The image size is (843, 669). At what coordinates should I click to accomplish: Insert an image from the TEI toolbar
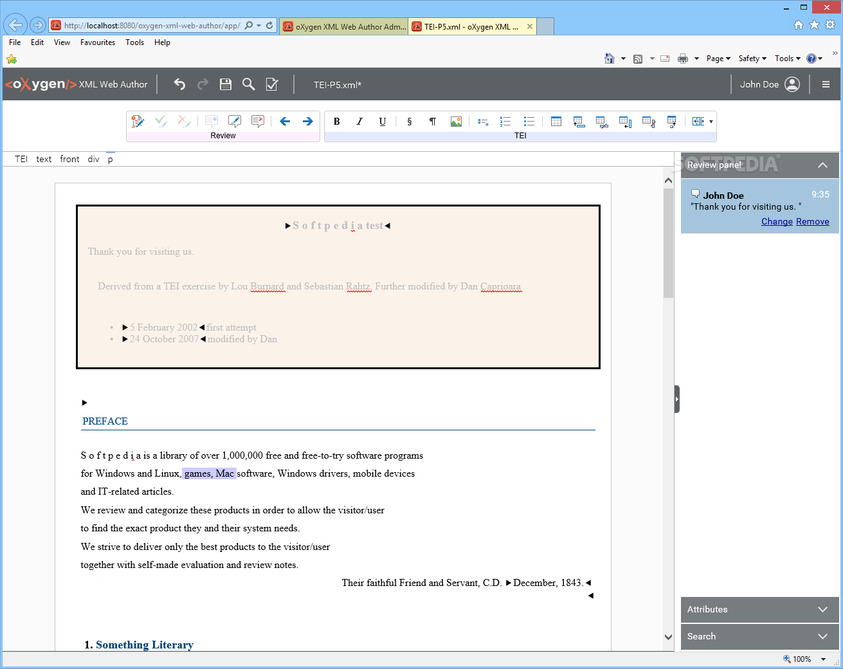pyautogui.click(x=456, y=121)
